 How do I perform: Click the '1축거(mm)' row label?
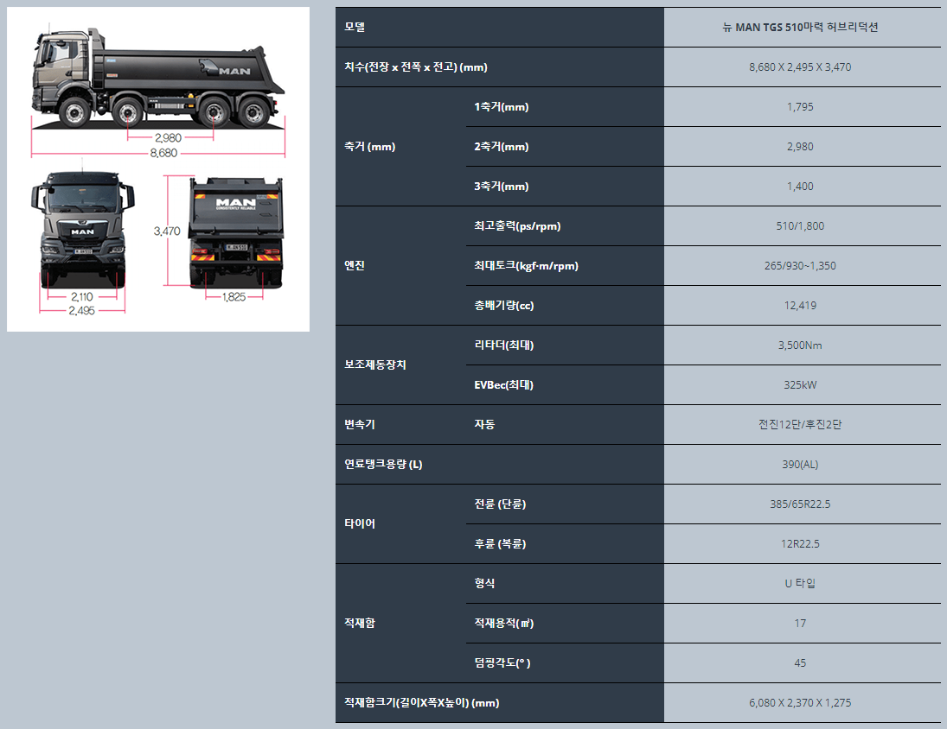click(x=502, y=107)
